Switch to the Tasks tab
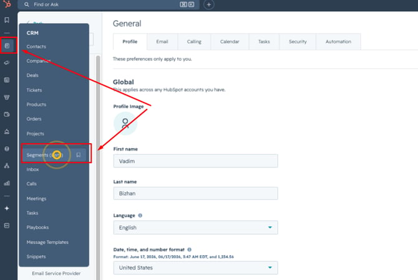 coord(264,42)
